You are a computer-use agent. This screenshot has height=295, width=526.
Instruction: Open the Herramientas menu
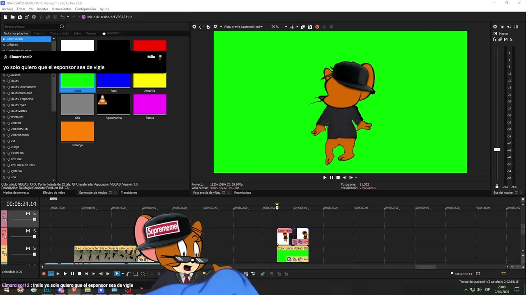(61, 9)
